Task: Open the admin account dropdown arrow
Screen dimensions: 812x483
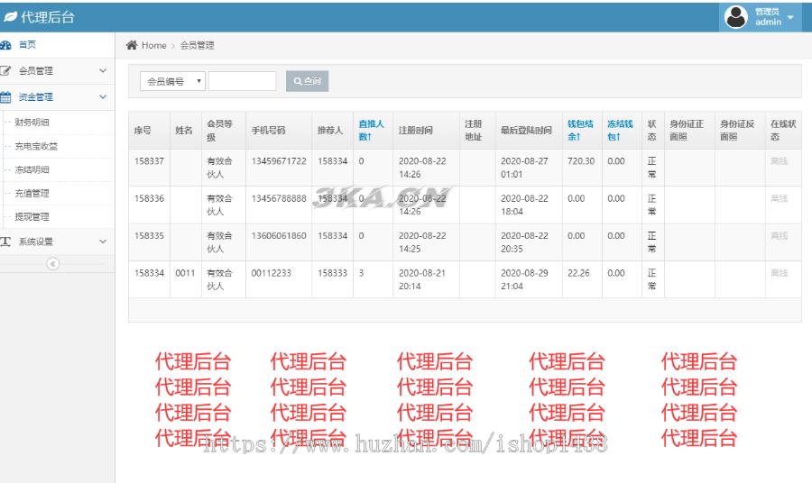Action: 791,17
